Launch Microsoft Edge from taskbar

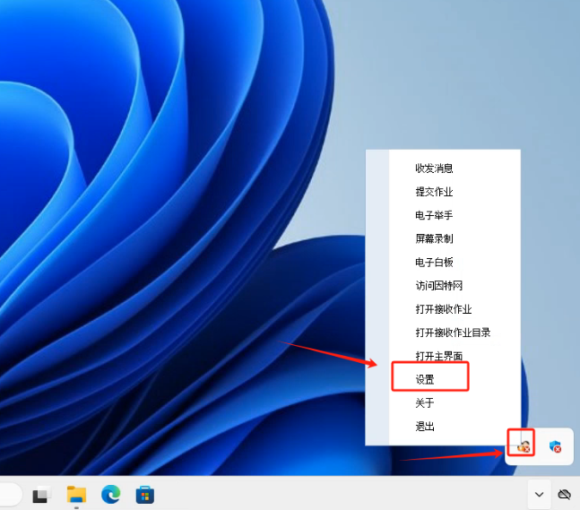tap(110, 494)
